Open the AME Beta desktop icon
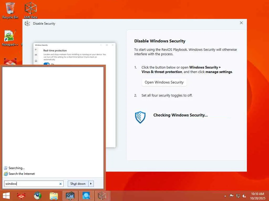 pos(30,10)
